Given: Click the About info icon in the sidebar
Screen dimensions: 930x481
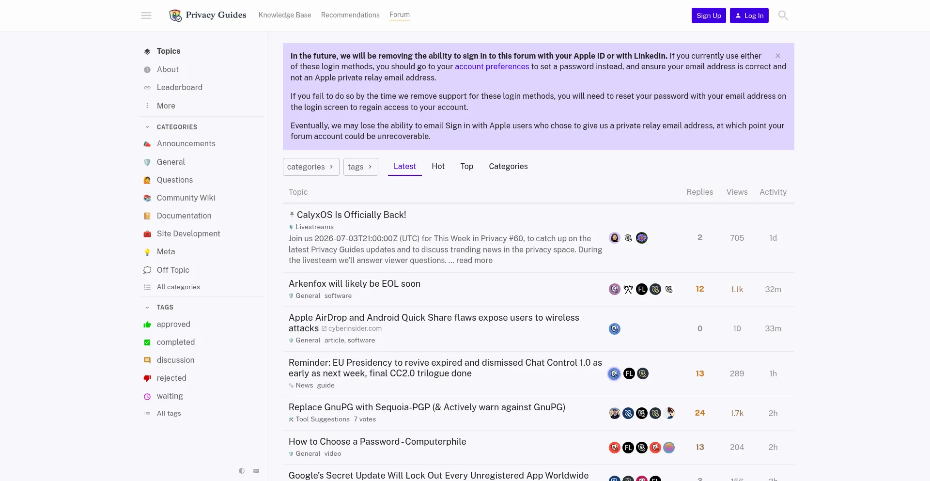Looking at the screenshot, I should point(147,70).
